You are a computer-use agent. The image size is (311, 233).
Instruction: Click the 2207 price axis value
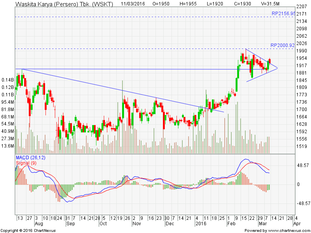click(302, 6)
